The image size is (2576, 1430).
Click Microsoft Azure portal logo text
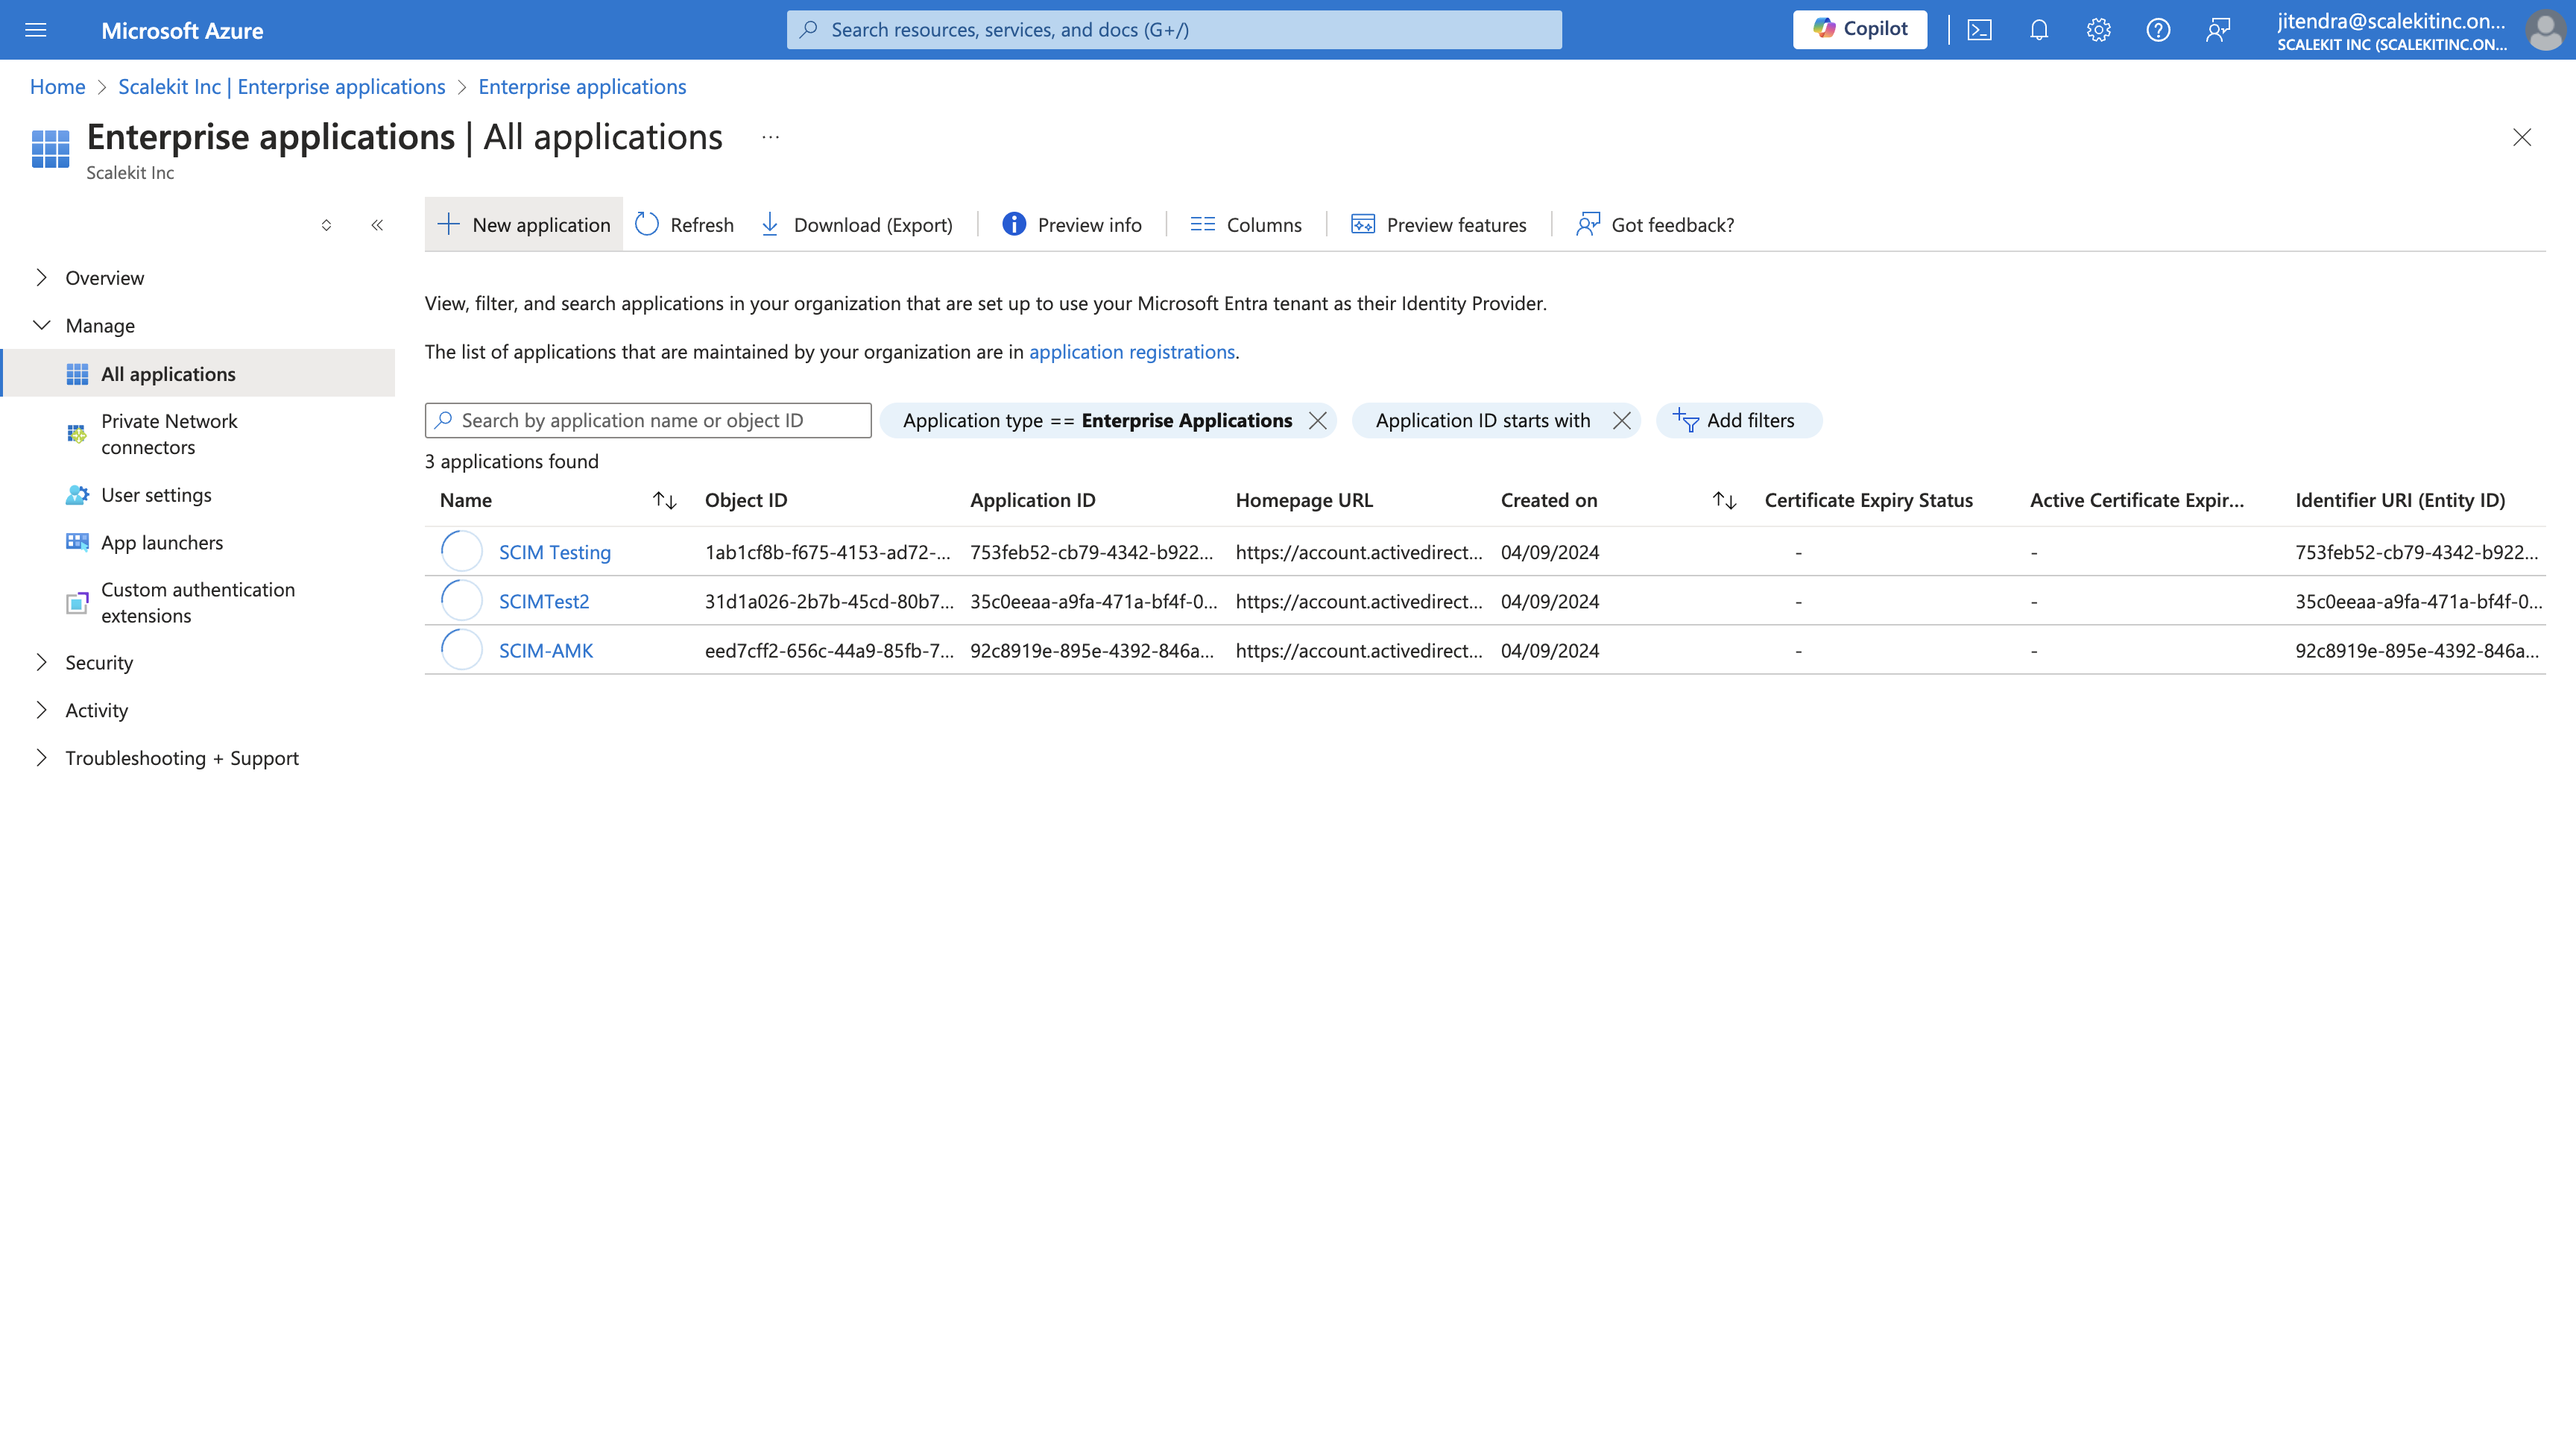coord(182,30)
